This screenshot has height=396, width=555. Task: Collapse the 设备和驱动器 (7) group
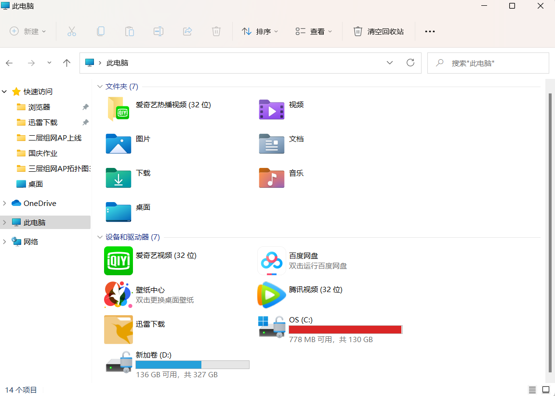click(x=100, y=237)
